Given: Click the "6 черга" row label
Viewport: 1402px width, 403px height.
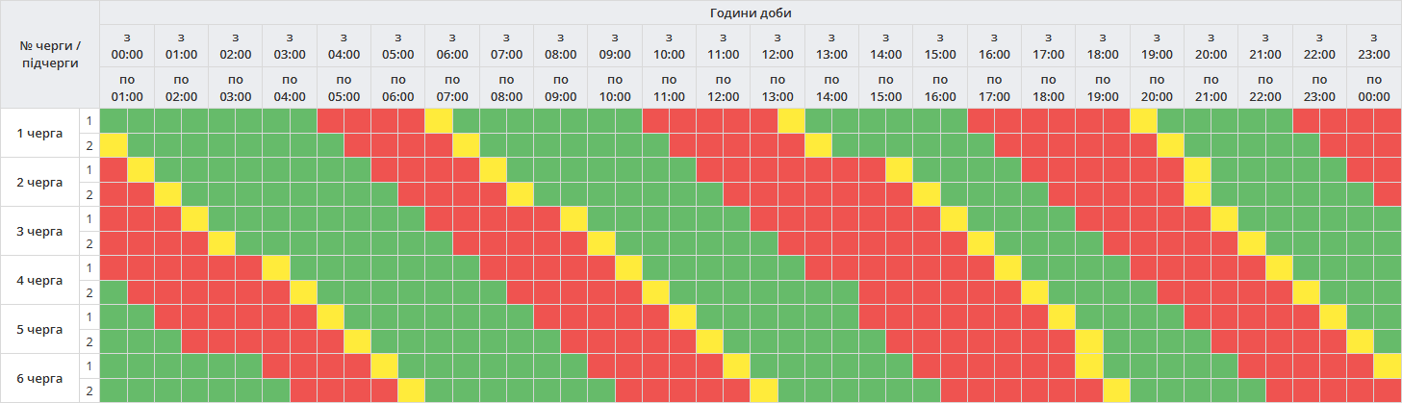Looking at the screenshot, I should tap(40, 378).
